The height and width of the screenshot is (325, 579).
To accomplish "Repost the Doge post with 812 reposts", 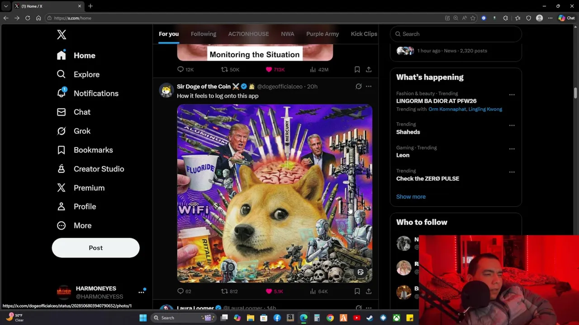I will click(229, 291).
